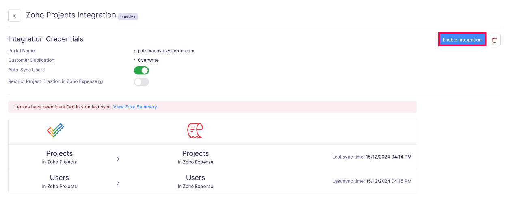Select Users in Zoho Projects entry
This screenshot has width=511, height=212.
pyautogui.click(x=59, y=181)
